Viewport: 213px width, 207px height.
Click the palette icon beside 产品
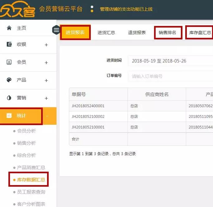pos(9,80)
